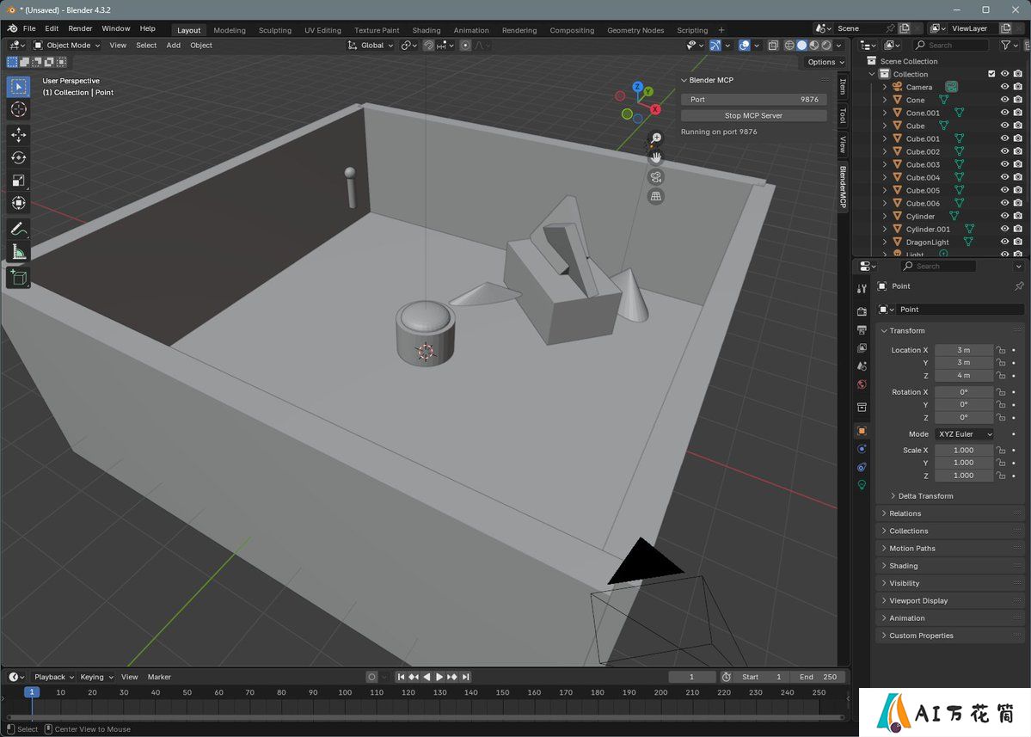Select the Move tool
1031x737 pixels.
click(18, 135)
